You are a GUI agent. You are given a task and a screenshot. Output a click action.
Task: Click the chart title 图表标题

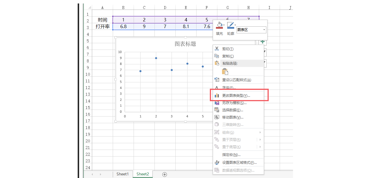(x=185, y=44)
